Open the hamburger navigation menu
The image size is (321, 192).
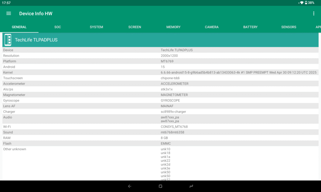click(9, 13)
